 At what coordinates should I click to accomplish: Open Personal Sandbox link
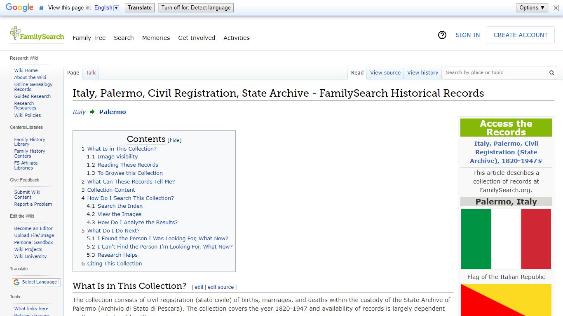point(33,242)
